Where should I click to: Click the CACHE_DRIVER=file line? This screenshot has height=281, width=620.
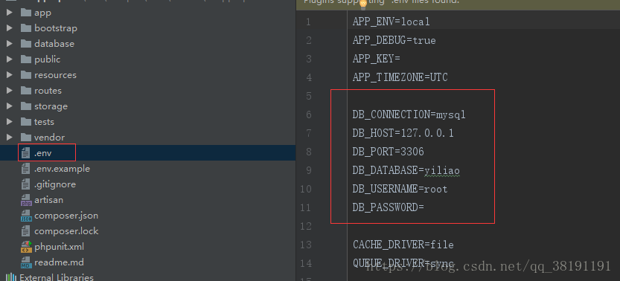point(403,245)
